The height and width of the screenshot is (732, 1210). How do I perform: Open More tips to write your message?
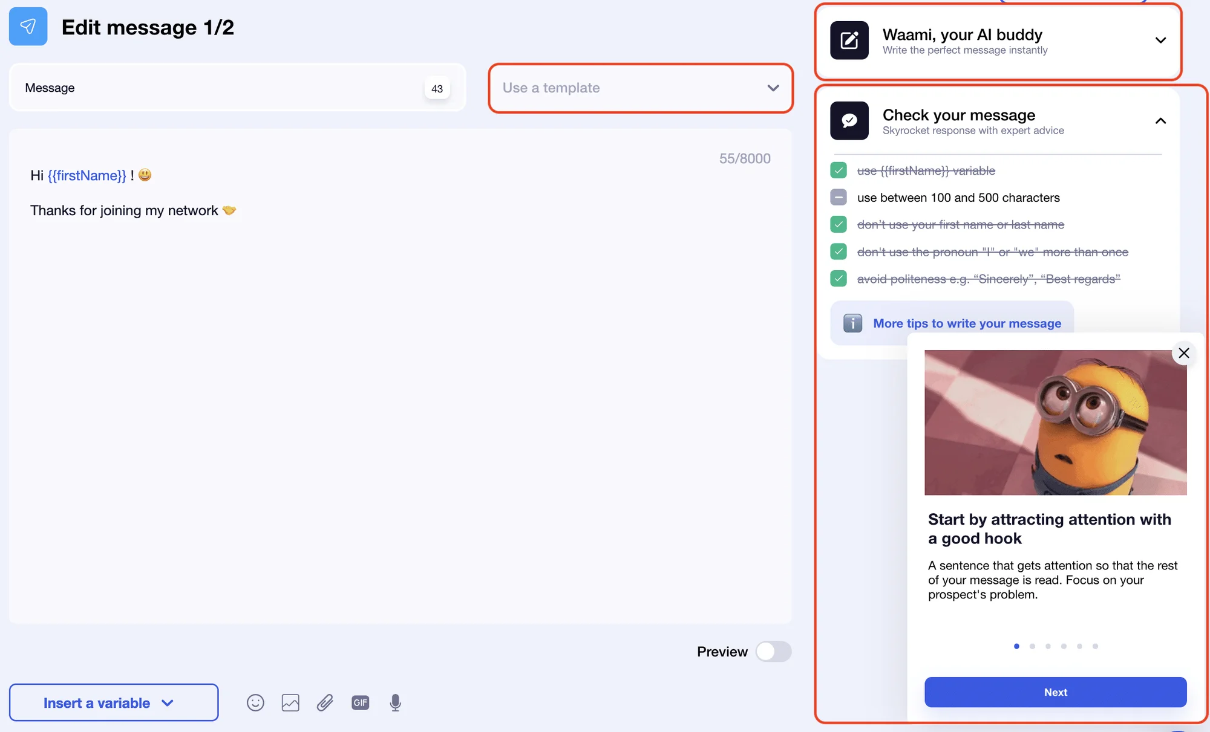pyautogui.click(x=967, y=323)
